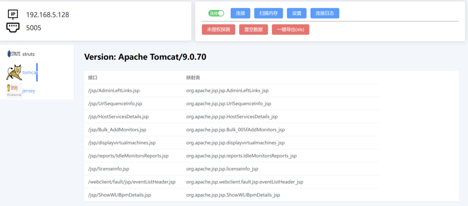Screen dimensions: 468x206
Task: Open the 连接日志 connection log
Action: (x=325, y=13)
